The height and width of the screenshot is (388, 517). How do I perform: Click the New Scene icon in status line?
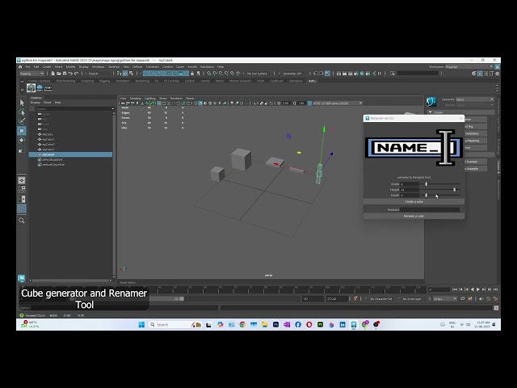(53, 74)
